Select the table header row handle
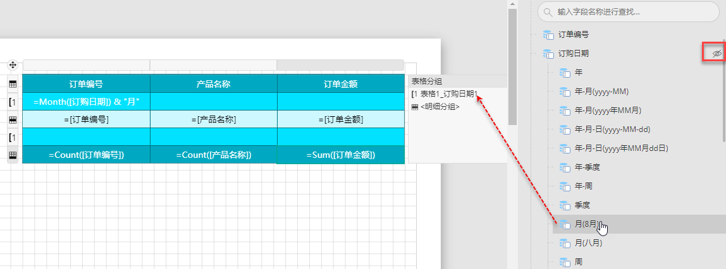The image size is (726, 269). tap(13, 83)
